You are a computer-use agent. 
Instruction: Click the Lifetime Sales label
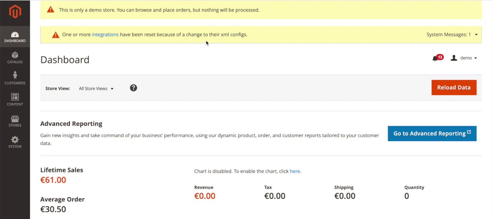(x=62, y=170)
